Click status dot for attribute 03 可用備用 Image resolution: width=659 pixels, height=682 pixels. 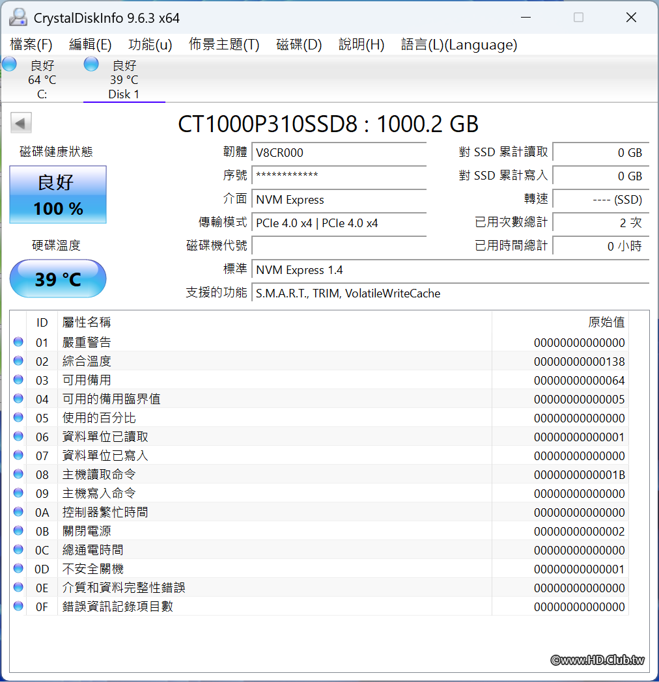[18, 379]
